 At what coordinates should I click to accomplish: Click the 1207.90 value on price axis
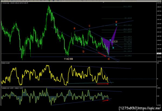[x=159, y=36]
